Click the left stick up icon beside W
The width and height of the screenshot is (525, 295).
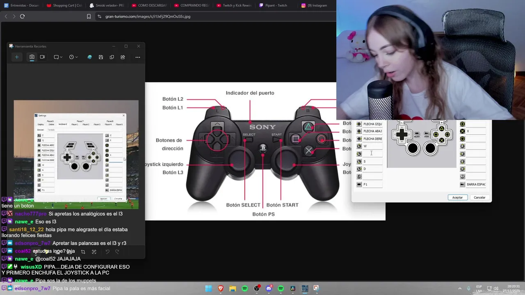[359, 146]
